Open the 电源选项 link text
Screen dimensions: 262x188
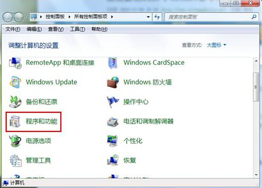[x=39, y=141]
